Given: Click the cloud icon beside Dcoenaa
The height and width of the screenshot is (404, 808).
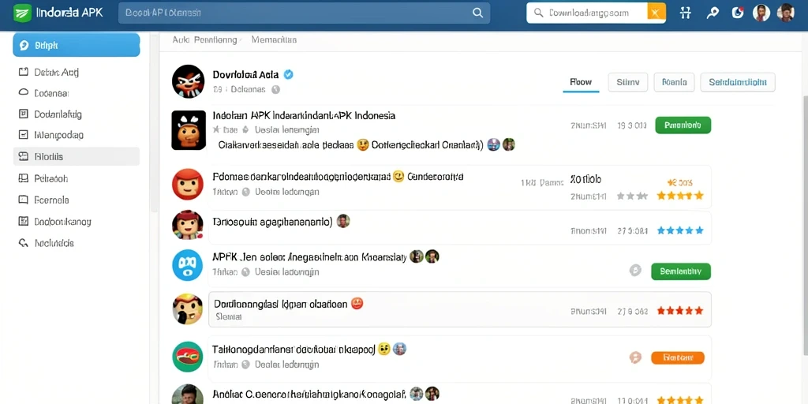Looking at the screenshot, I should pyautogui.click(x=23, y=93).
